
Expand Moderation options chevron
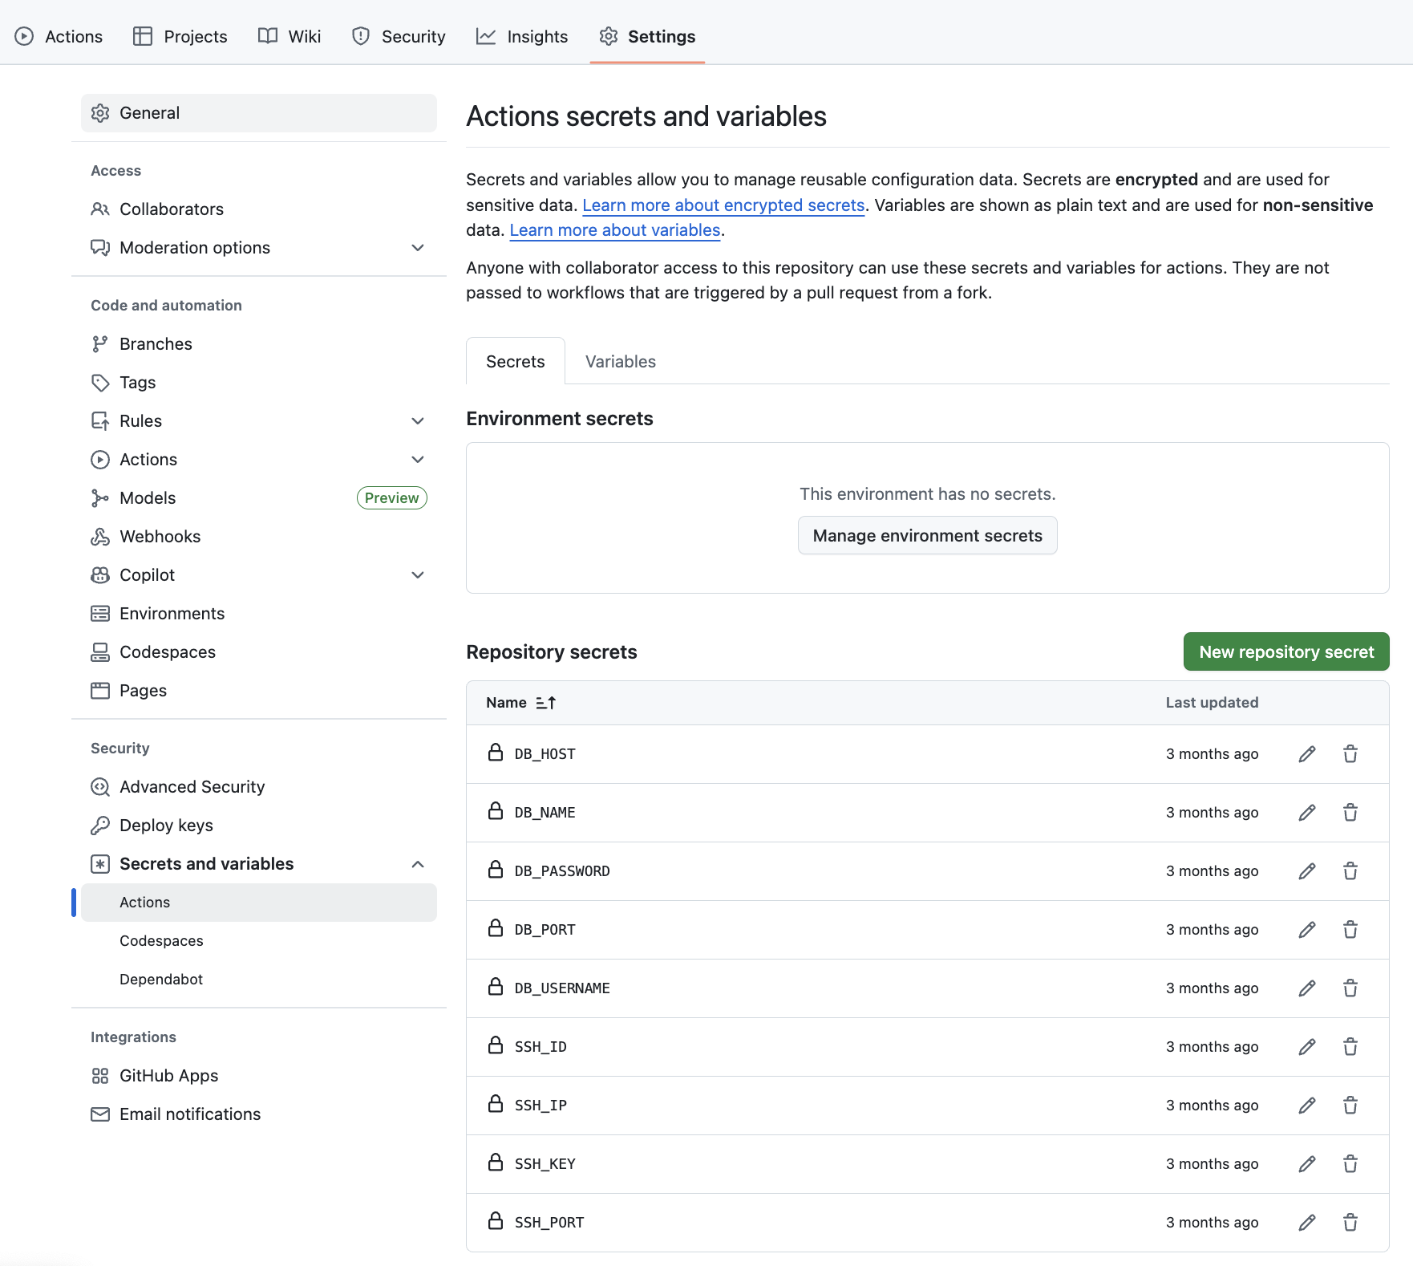pyautogui.click(x=418, y=248)
